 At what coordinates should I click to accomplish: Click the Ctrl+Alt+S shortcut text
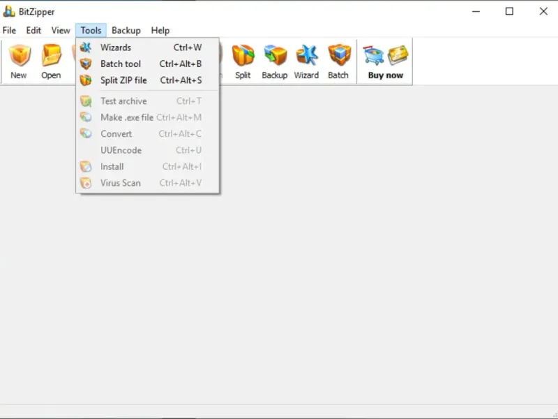tap(181, 80)
